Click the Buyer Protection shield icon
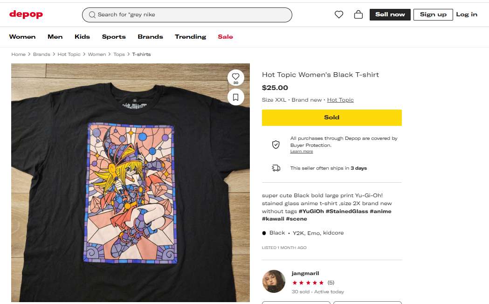The width and height of the screenshot is (489, 304). [x=276, y=145]
